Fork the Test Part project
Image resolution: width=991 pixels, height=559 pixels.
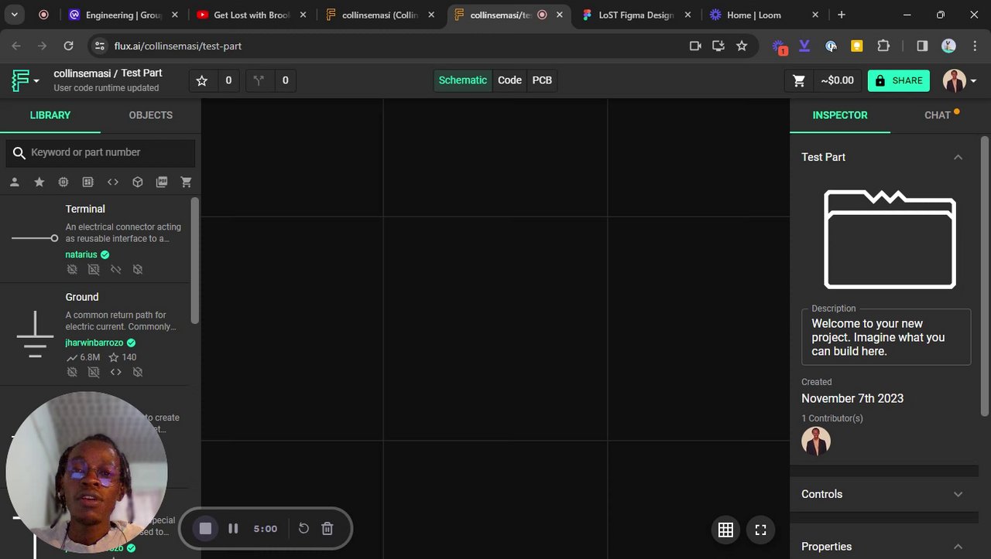pyautogui.click(x=259, y=80)
